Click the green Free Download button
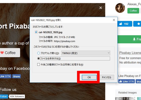Screen dimensions: 141x100 129,39
